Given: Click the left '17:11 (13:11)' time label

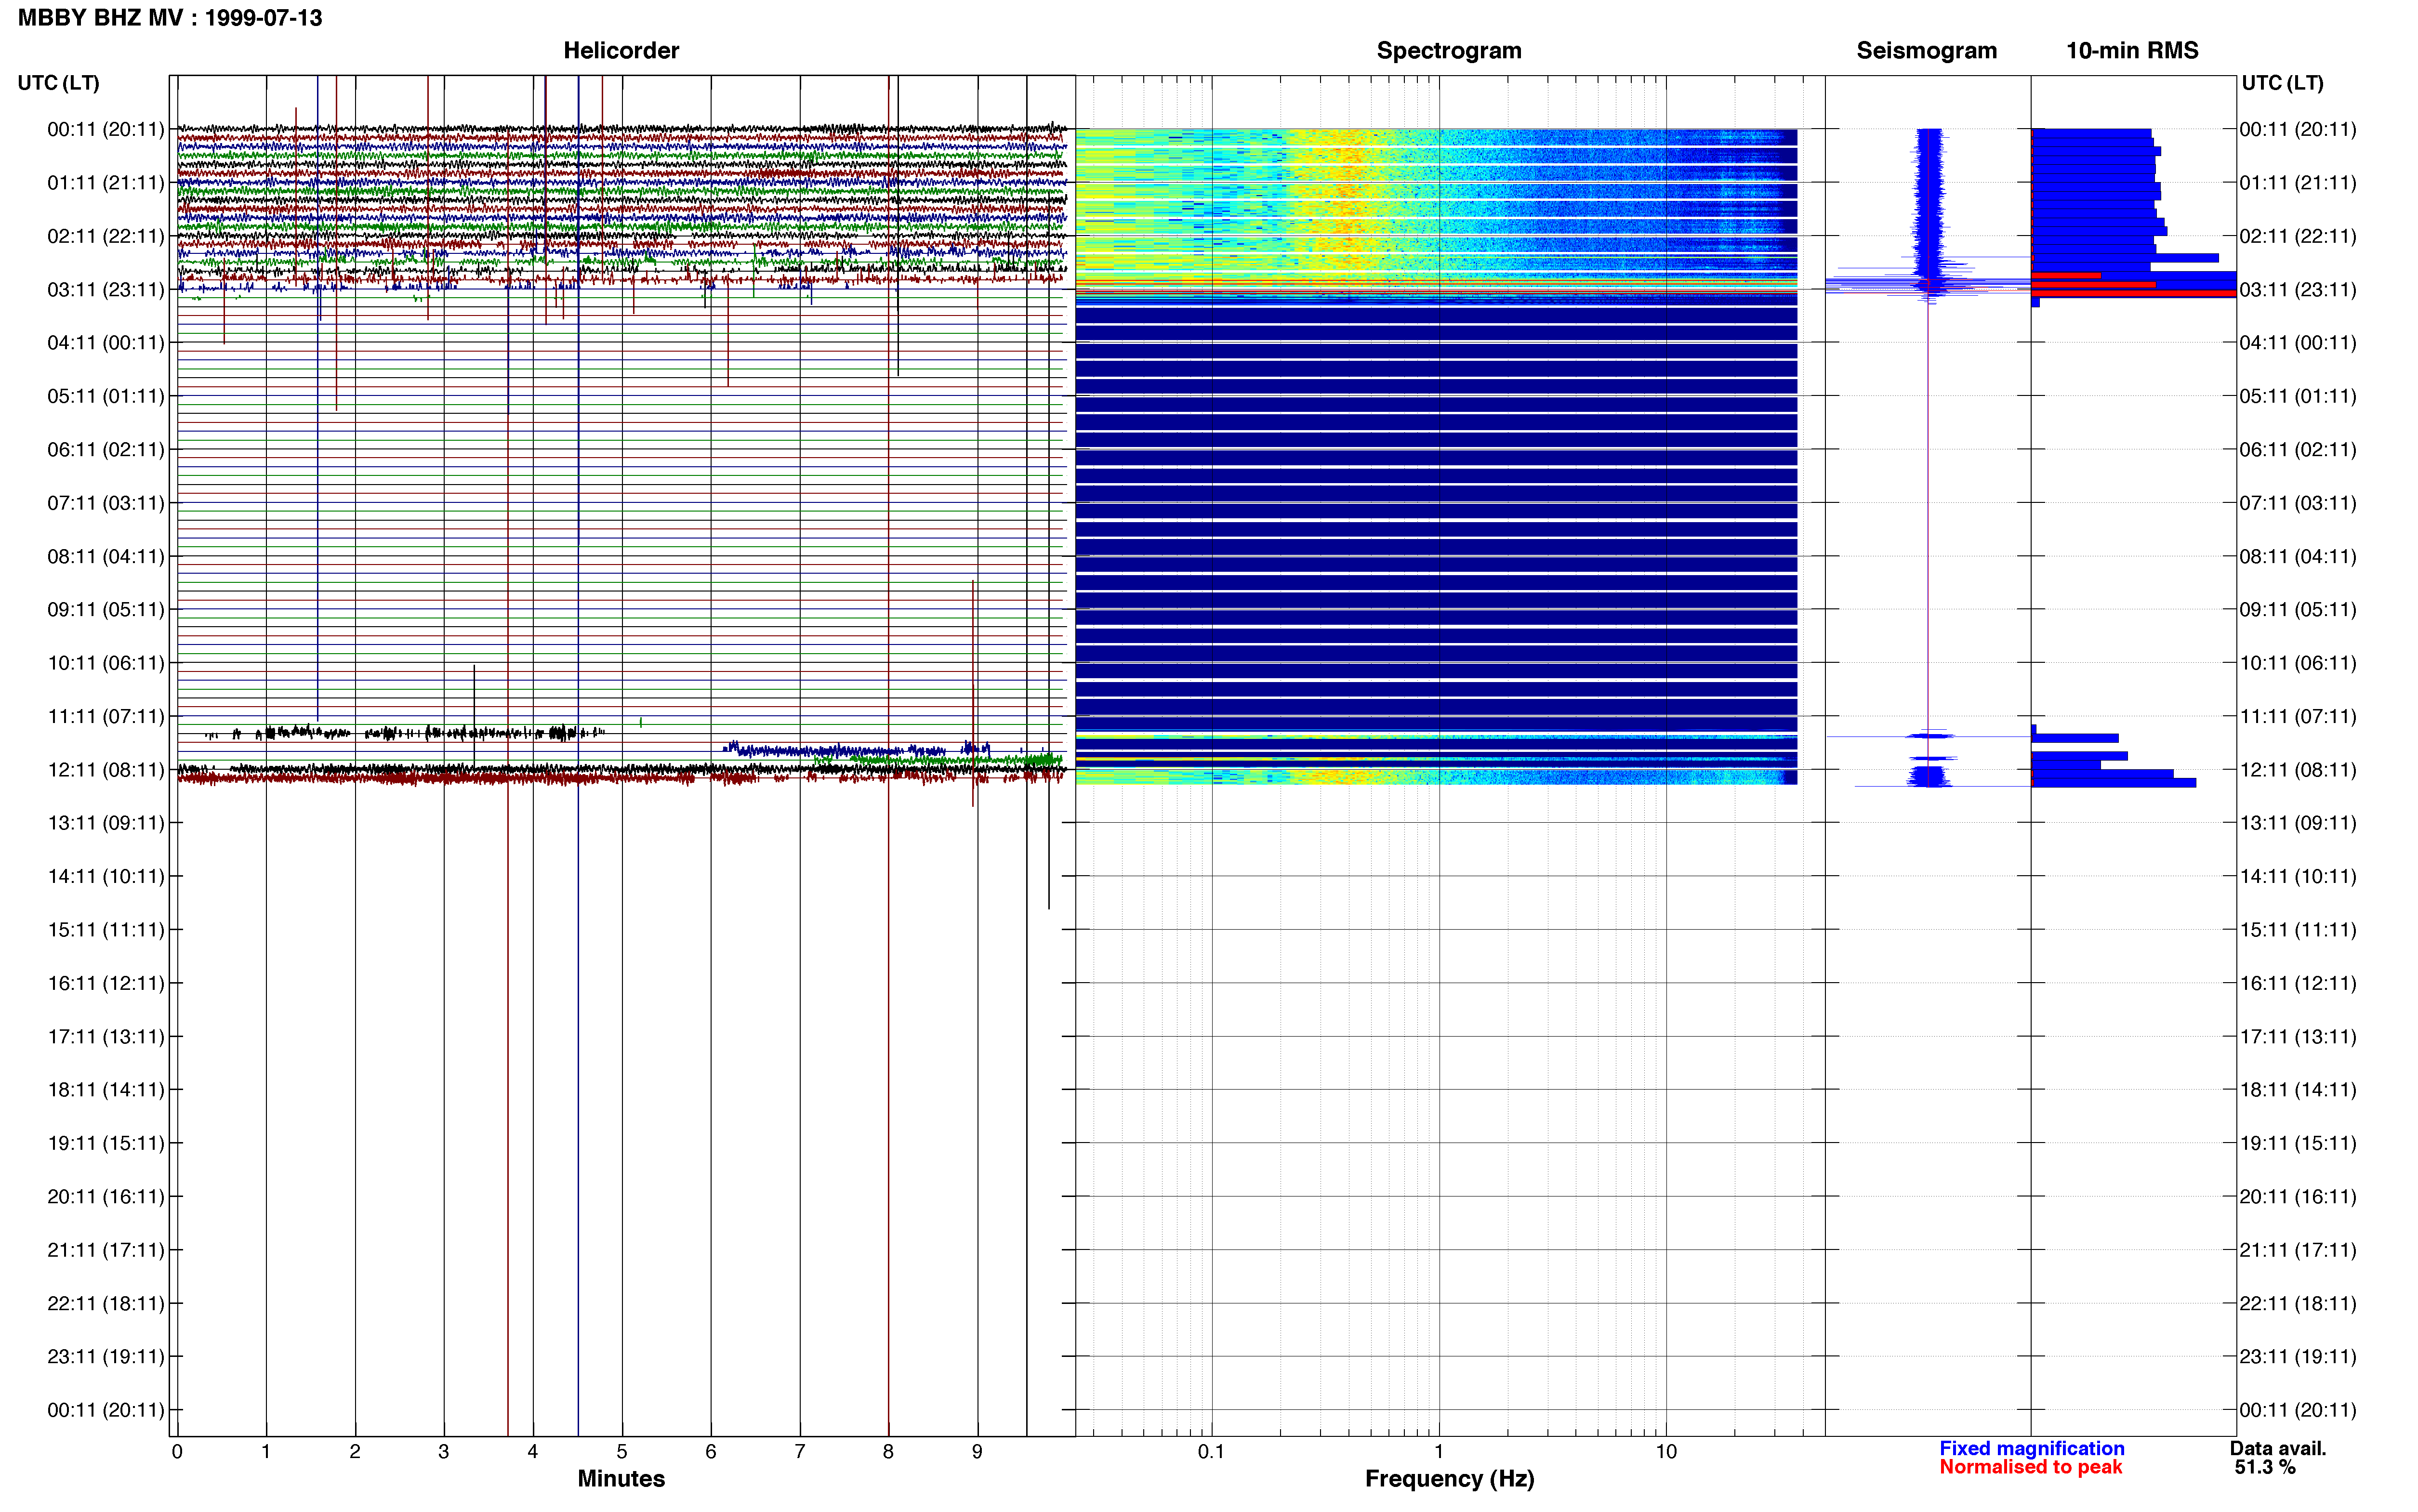Looking at the screenshot, I should point(106,1037).
